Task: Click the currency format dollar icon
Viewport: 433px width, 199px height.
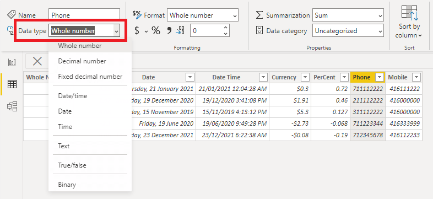Action: [x=137, y=31]
